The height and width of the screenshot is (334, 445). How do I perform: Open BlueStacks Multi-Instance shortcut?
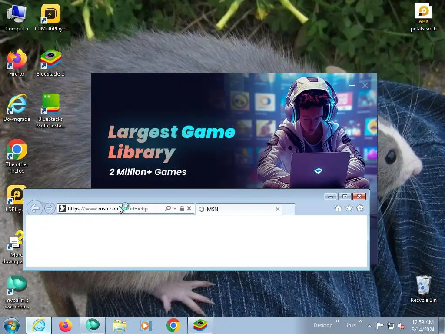pyautogui.click(x=50, y=111)
